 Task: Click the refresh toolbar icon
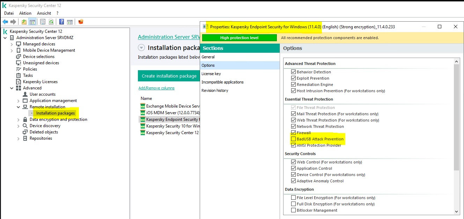(51, 22)
